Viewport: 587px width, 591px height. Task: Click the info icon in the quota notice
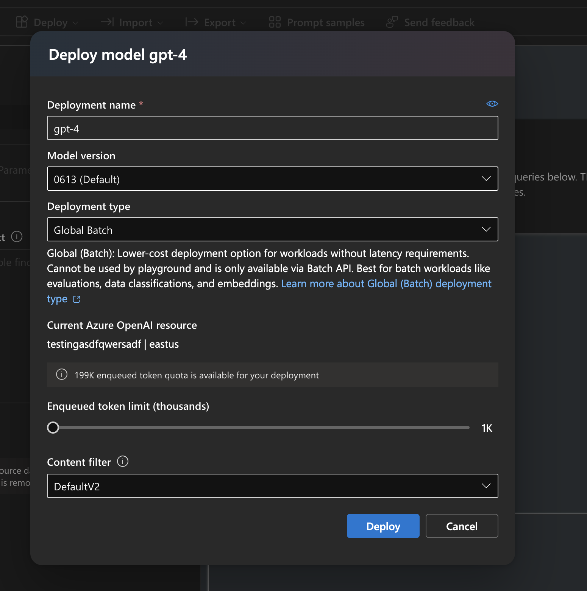62,375
